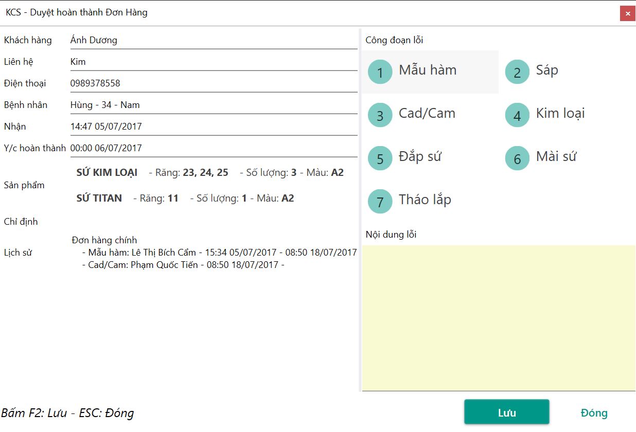Close the KCS dialog with the red X
This screenshot has width=636, height=432.
coord(627,13)
